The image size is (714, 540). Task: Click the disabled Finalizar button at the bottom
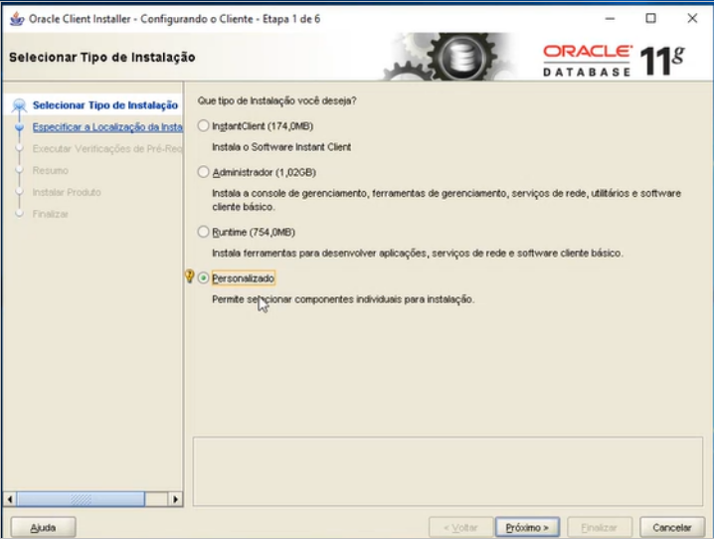[600, 528]
